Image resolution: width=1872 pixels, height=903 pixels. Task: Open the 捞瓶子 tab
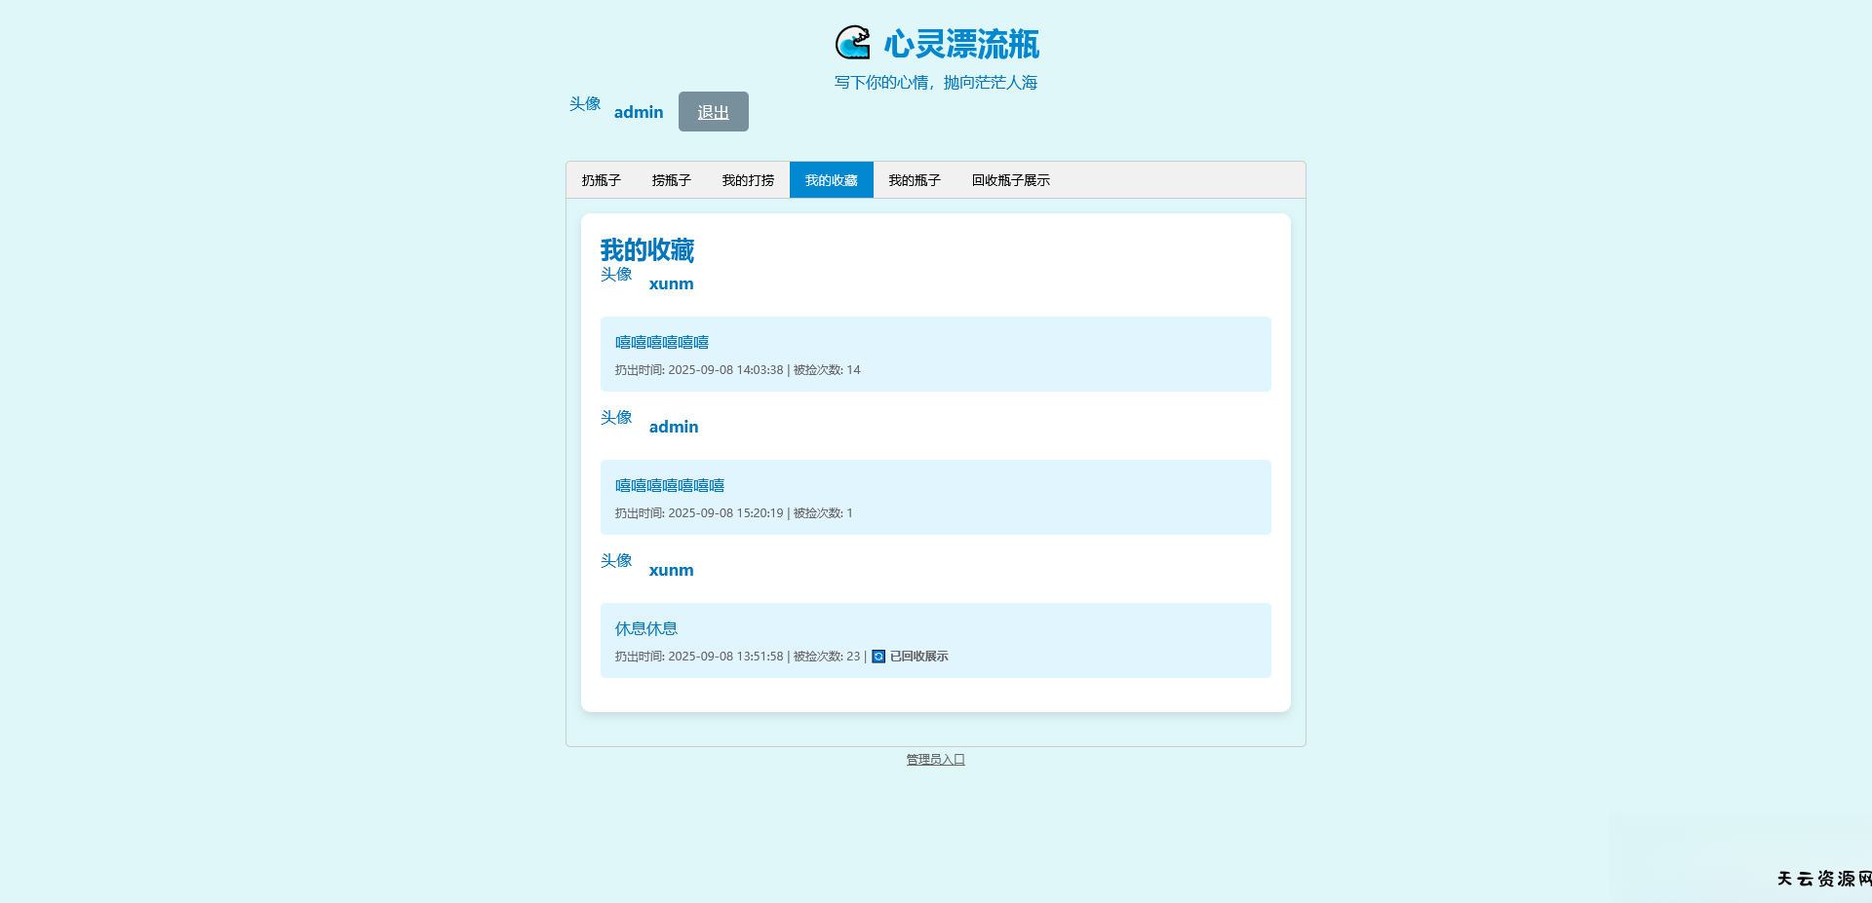point(671,179)
